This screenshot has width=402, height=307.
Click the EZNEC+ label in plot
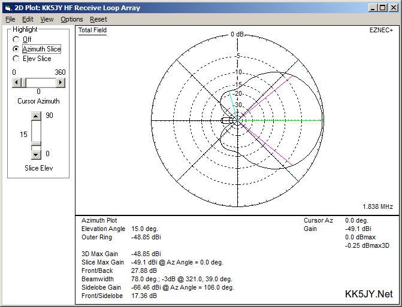pos(381,30)
